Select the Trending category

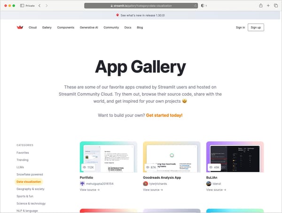point(23,160)
